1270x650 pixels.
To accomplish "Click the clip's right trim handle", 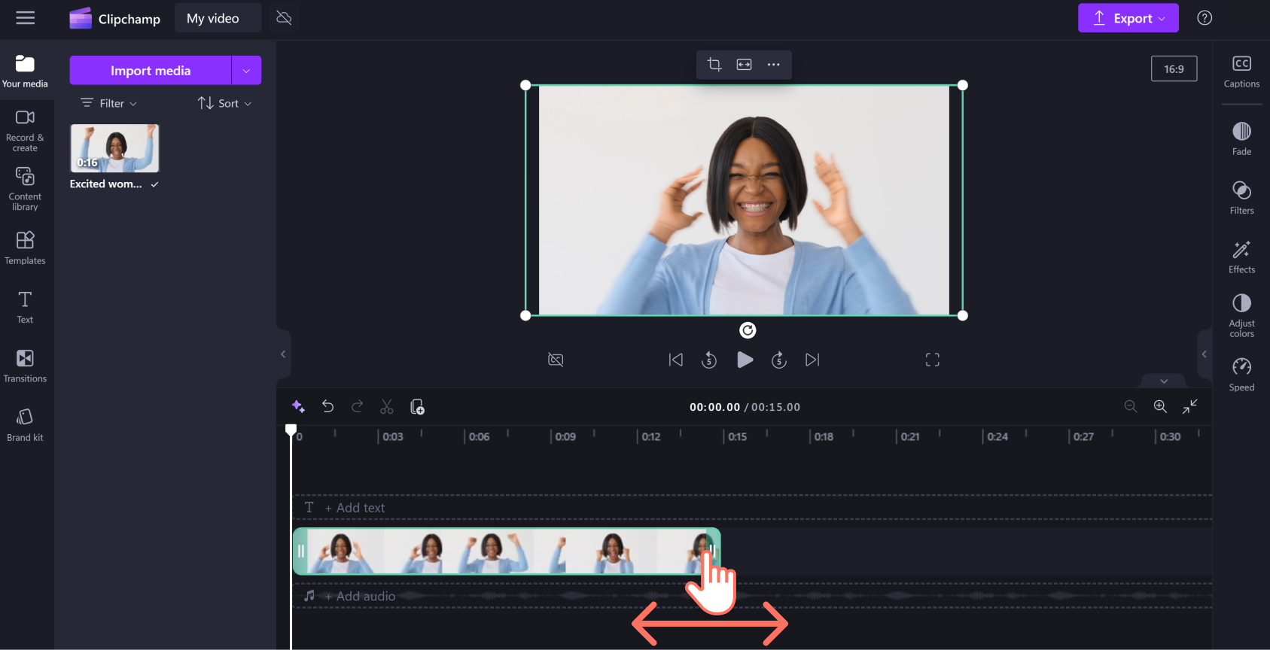I will (713, 551).
